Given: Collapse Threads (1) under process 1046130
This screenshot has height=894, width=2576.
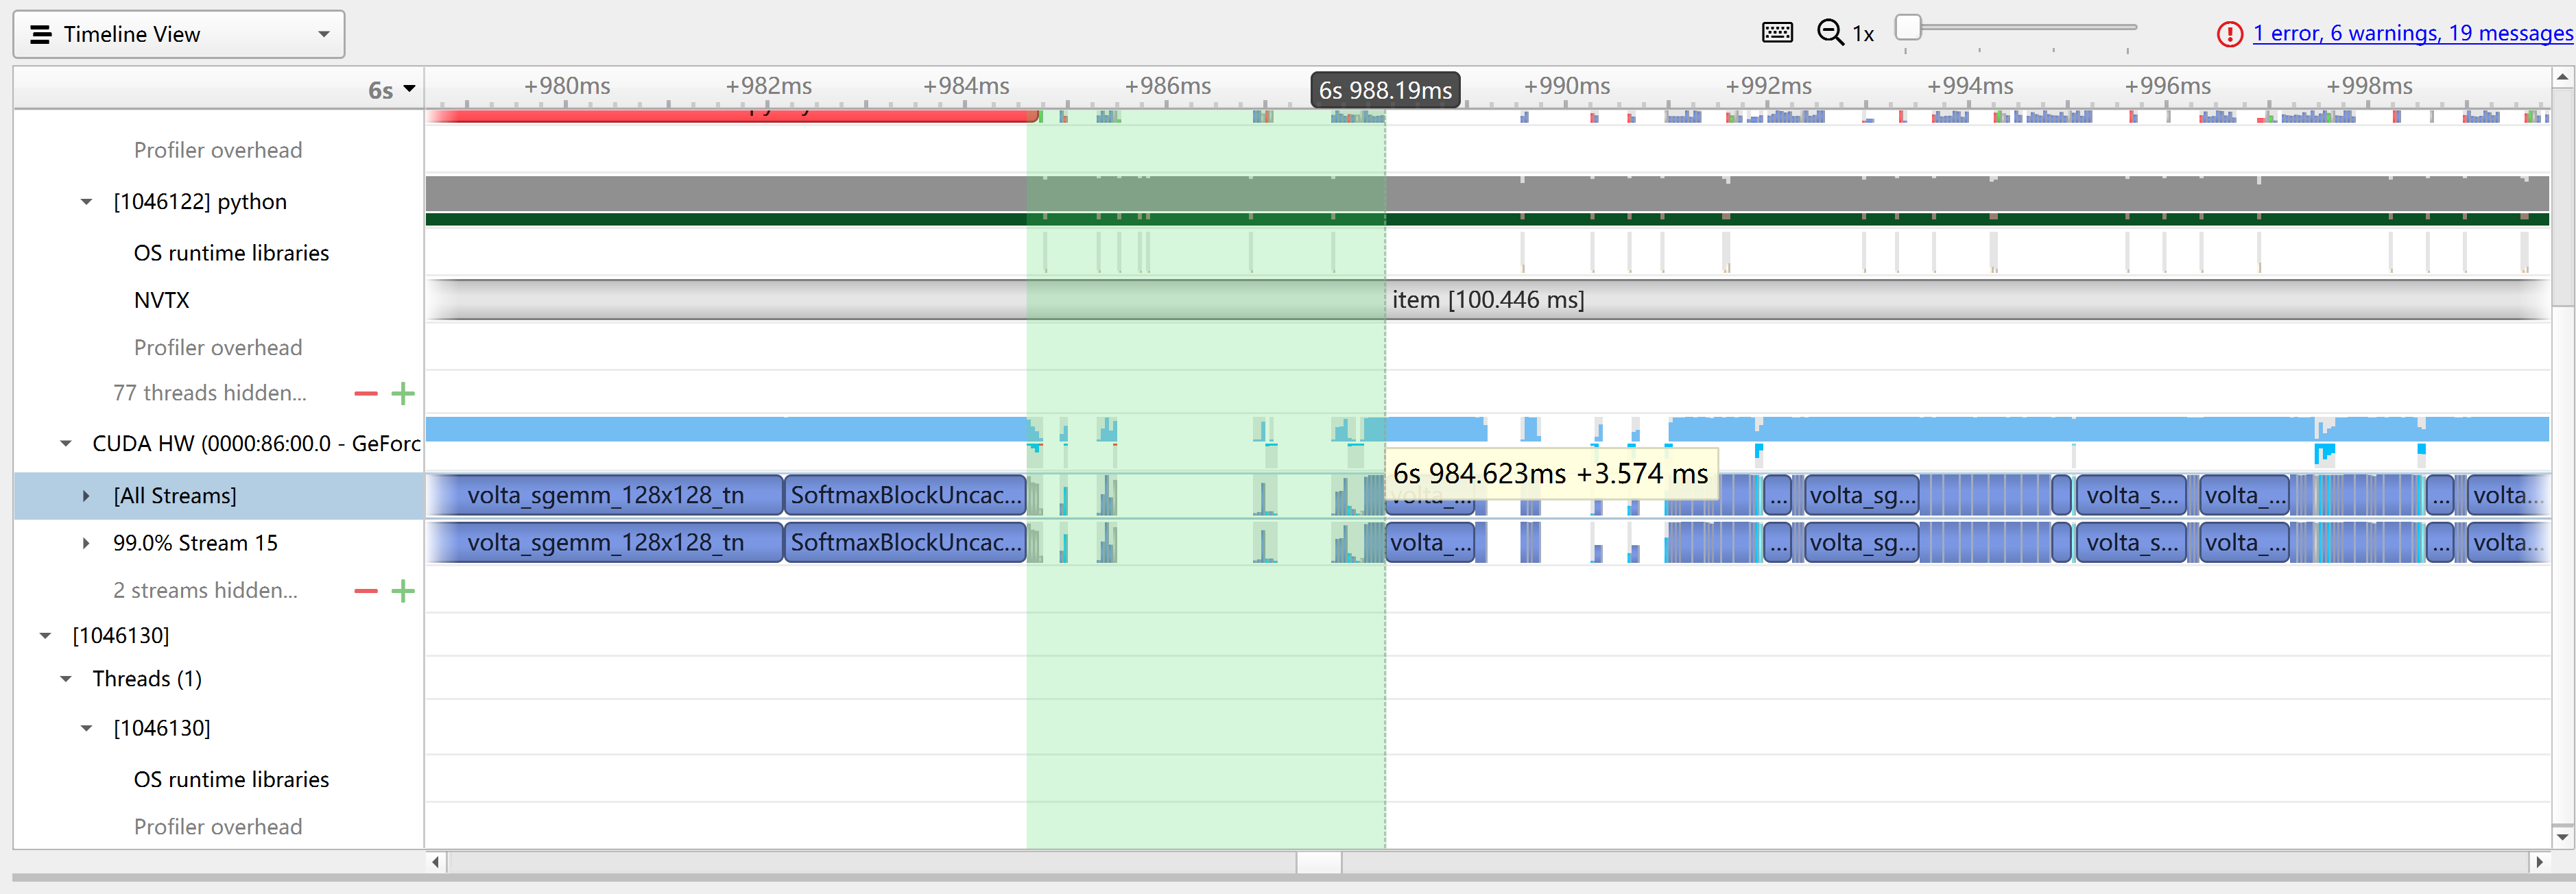Looking at the screenshot, I should click(66, 678).
